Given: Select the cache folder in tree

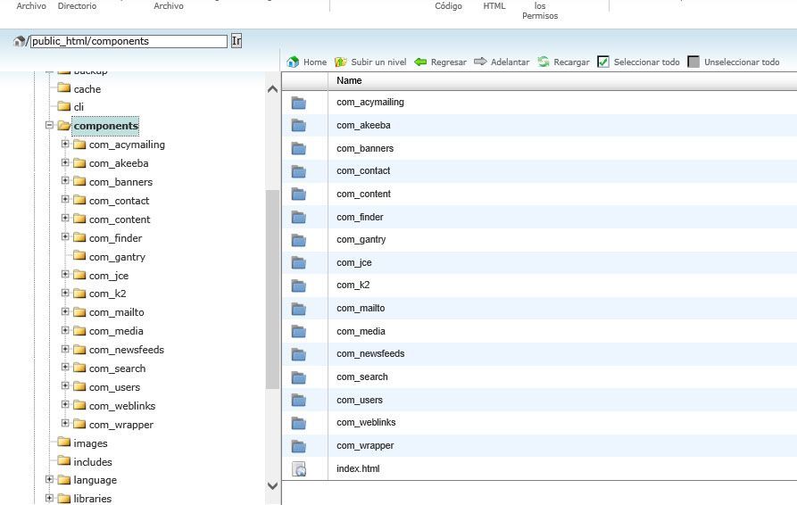Looking at the screenshot, I should [x=87, y=89].
